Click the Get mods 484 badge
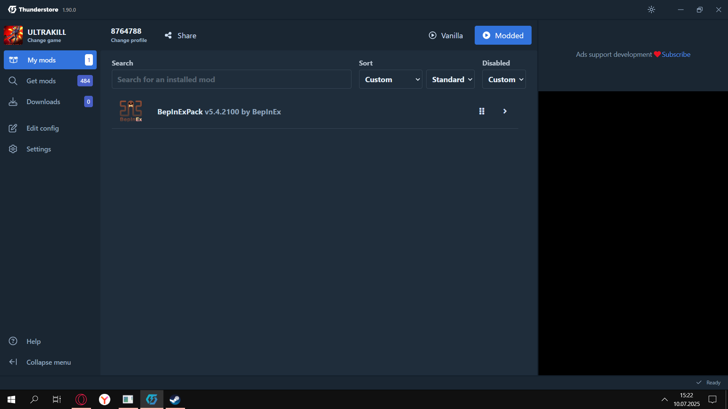Screen dimensions: 728x409 85,81
